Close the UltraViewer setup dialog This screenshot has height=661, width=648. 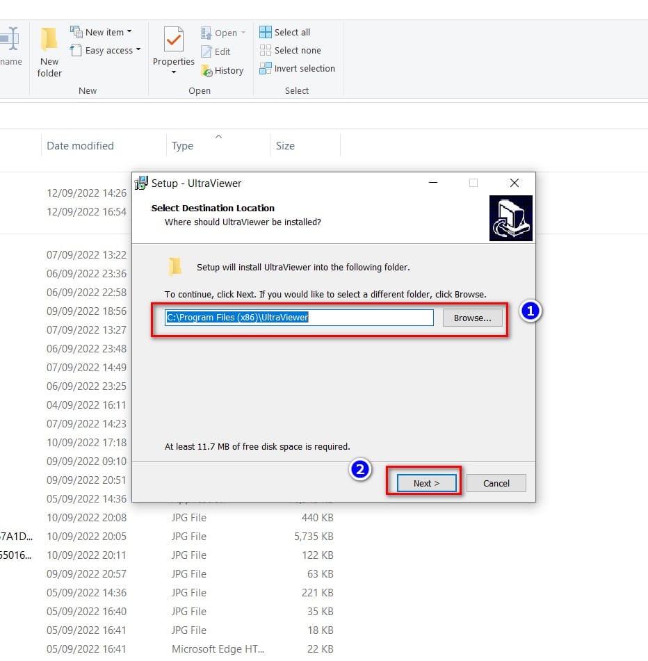pyautogui.click(x=514, y=183)
